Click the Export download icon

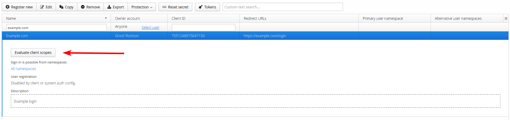pyautogui.click(x=109, y=7)
